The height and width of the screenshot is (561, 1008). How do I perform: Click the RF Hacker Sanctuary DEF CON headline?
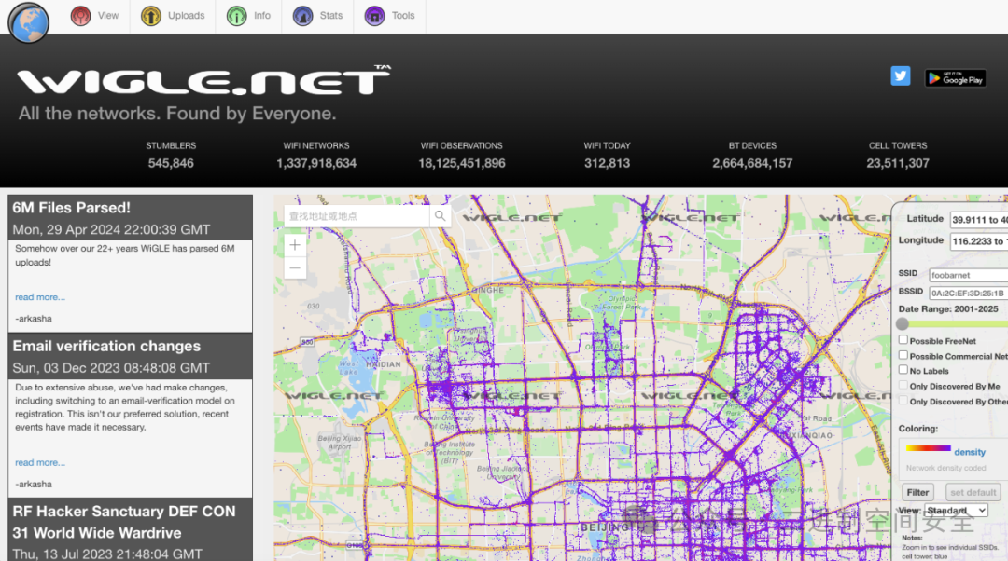click(124, 522)
